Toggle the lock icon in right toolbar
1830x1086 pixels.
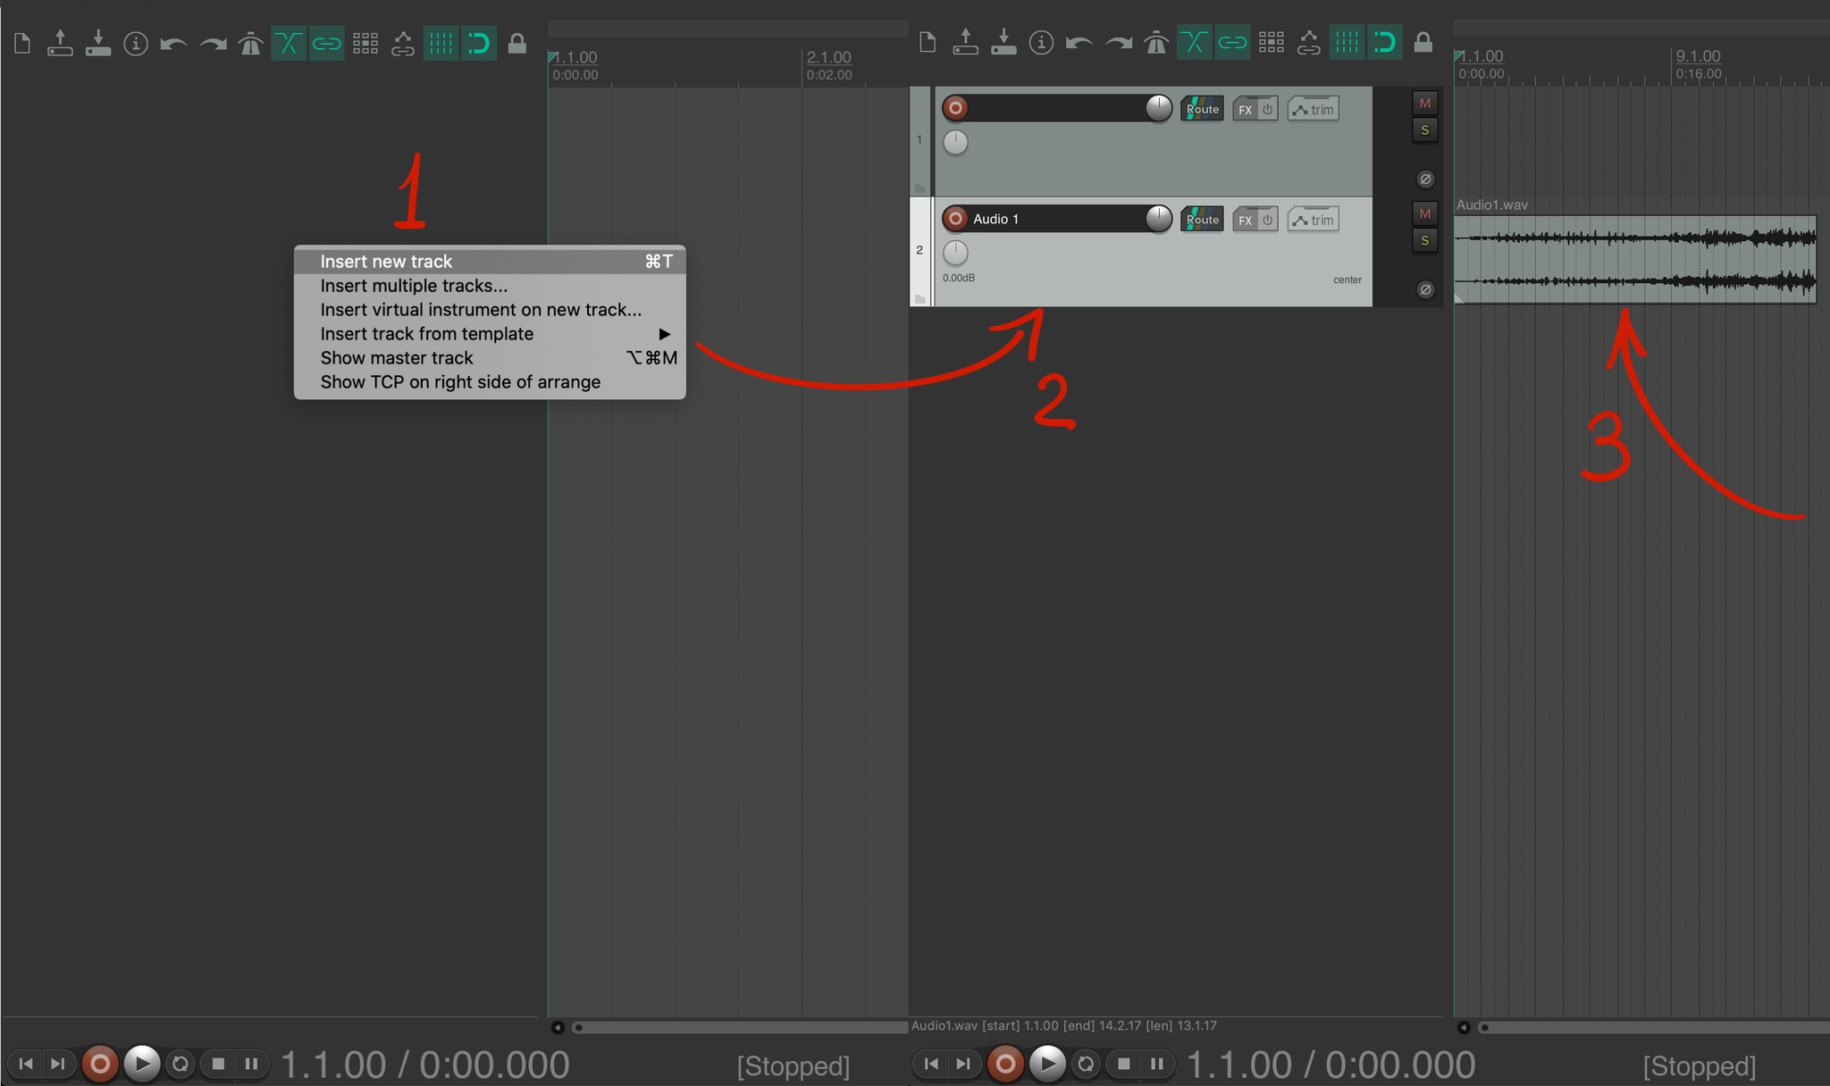(1423, 42)
